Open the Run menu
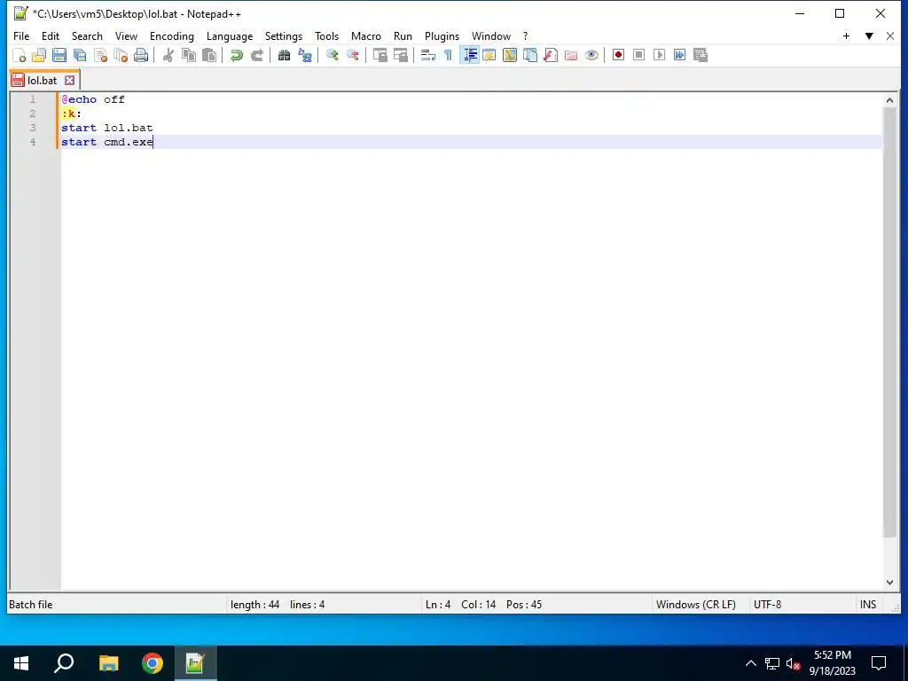The height and width of the screenshot is (681, 908). point(403,35)
